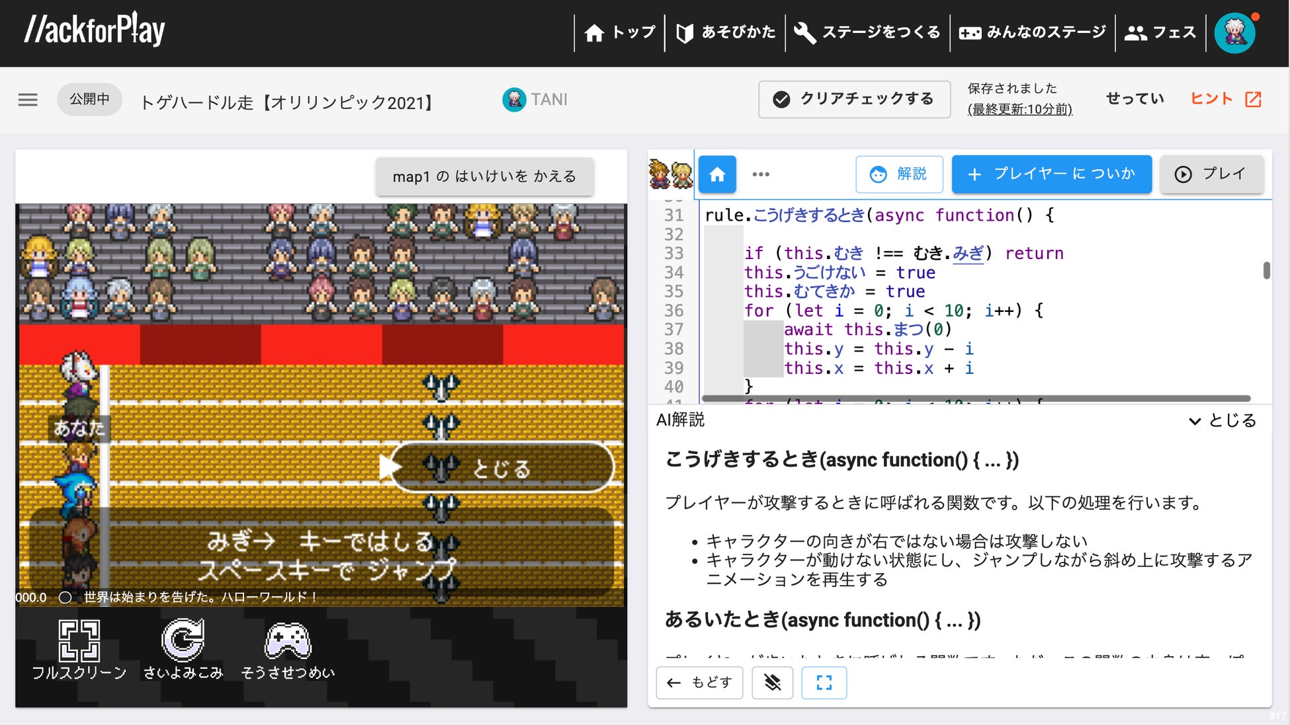Viewport: 1290px width, 725px height.
Task: Click the フルスクリーン fullscreen icon
Action: (79, 640)
